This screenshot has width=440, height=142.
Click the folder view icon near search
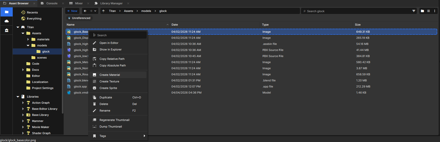pyautogui.click(x=422, y=11)
